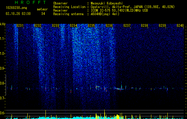Click the 0235 time marker

(x=91, y=26)
